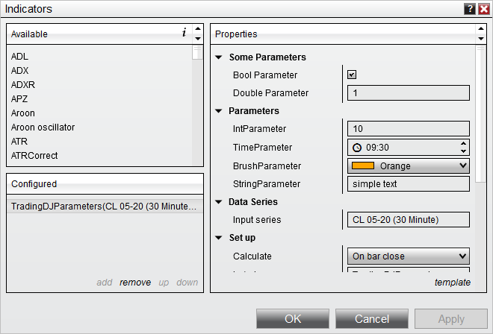Increase TimePrameter with the up spinner arrow
493x334 pixels.
click(x=463, y=144)
